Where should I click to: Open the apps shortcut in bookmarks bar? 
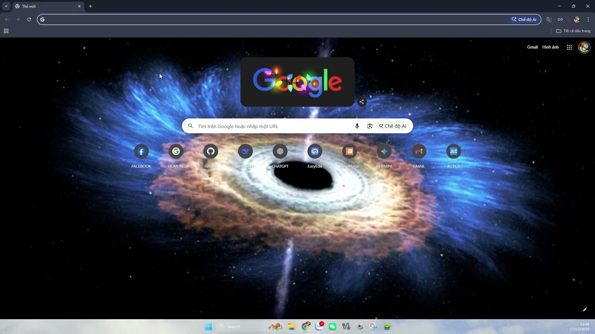tap(6, 31)
